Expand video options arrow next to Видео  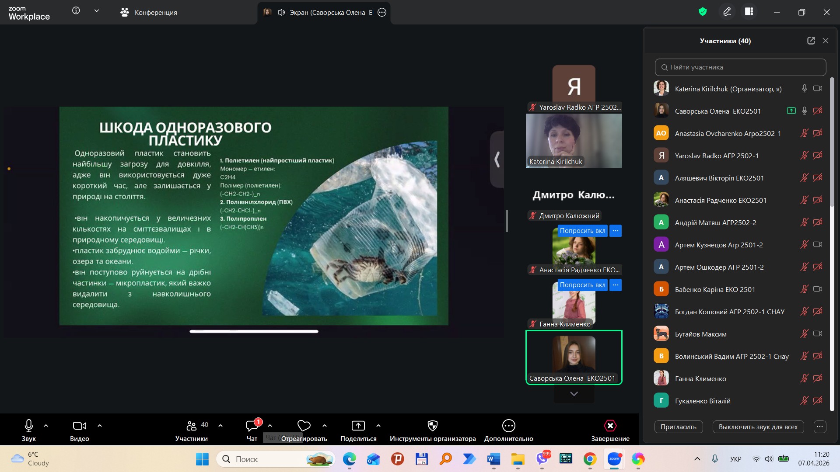[x=100, y=426]
